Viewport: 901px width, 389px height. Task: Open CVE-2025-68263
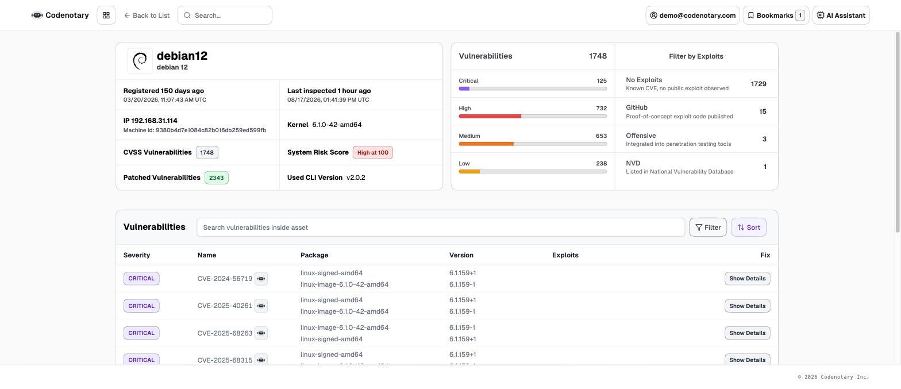(225, 333)
